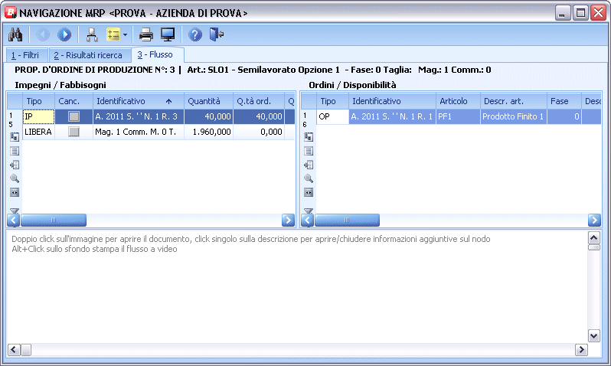Screen dimensions: 611x366
Task: Click the Descr. art. column header
Action: click(514, 101)
